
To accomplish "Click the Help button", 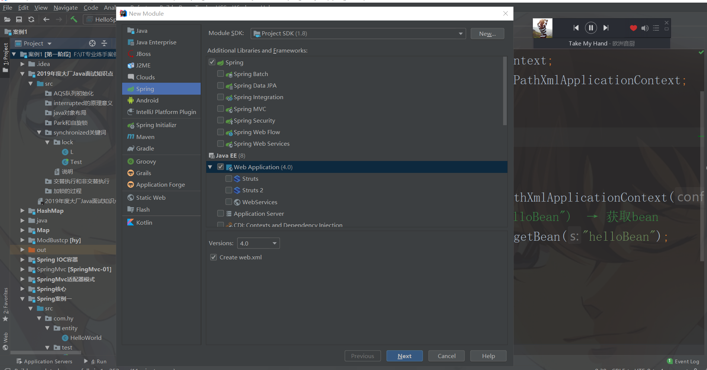I will tap(488, 356).
